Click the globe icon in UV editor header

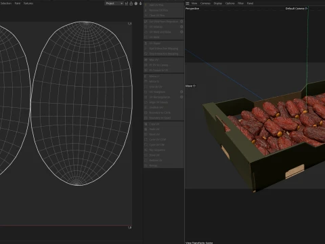point(135,3)
